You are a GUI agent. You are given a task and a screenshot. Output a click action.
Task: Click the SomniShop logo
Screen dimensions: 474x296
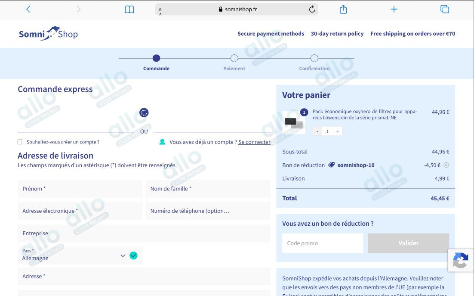48,33
